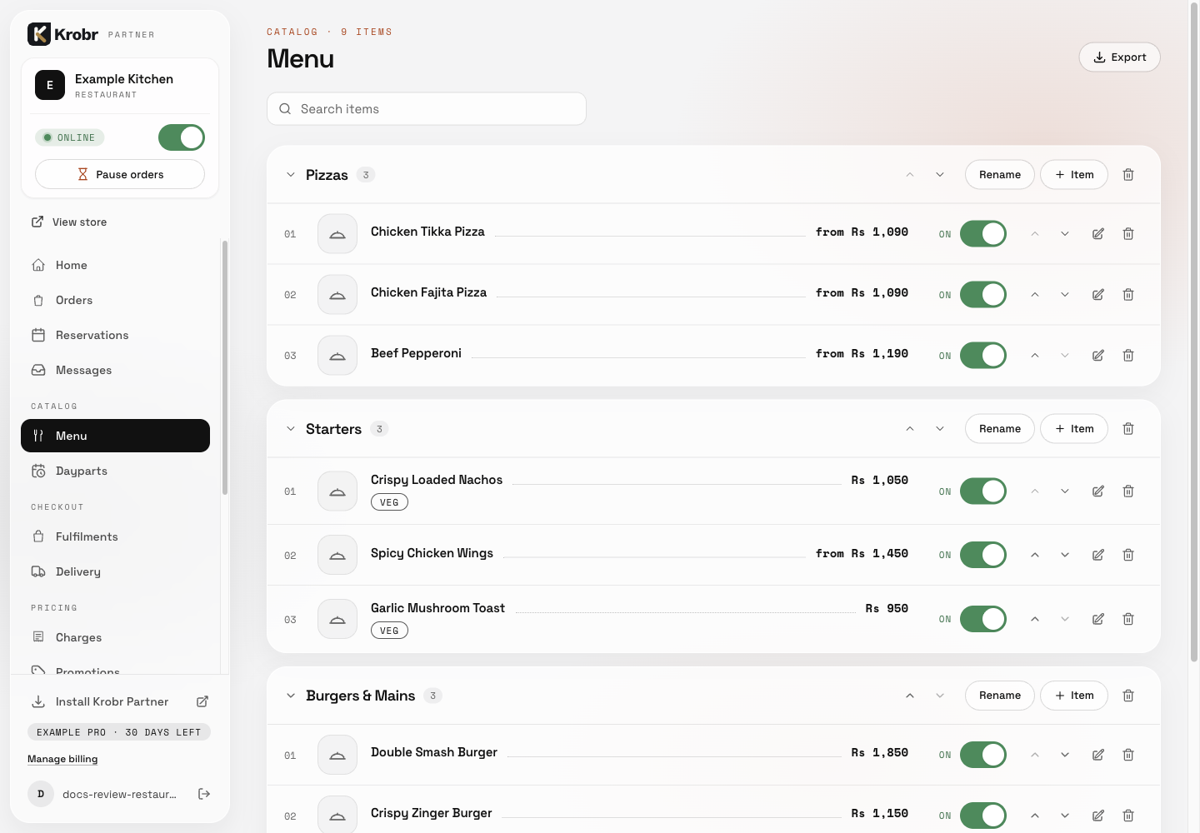Export the menu
The height and width of the screenshot is (833, 1200).
coord(1119,57)
